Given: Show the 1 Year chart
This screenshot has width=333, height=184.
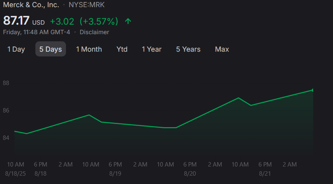Looking at the screenshot, I should [x=152, y=49].
